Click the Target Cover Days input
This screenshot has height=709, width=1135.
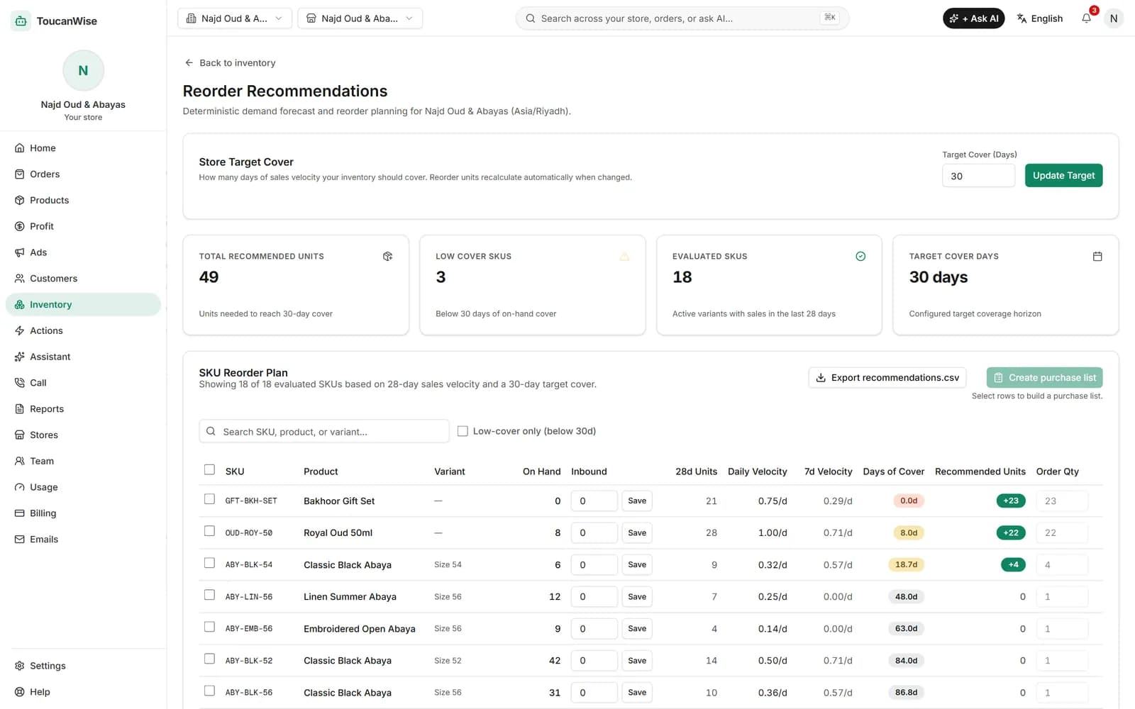[x=978, y=176]
